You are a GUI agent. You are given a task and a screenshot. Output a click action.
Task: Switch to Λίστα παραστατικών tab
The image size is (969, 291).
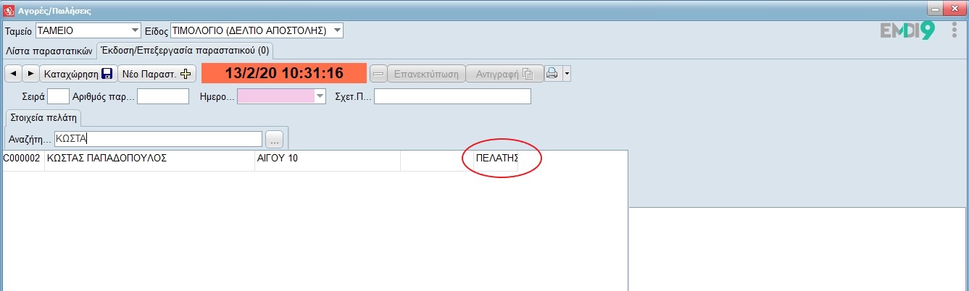[49, 51]
